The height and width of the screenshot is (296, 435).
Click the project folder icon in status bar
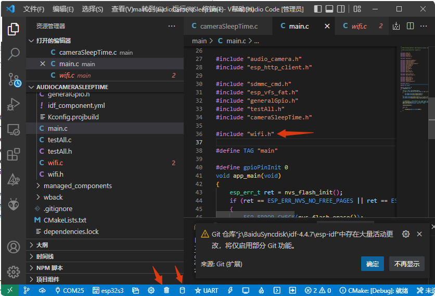click(135, 290)
